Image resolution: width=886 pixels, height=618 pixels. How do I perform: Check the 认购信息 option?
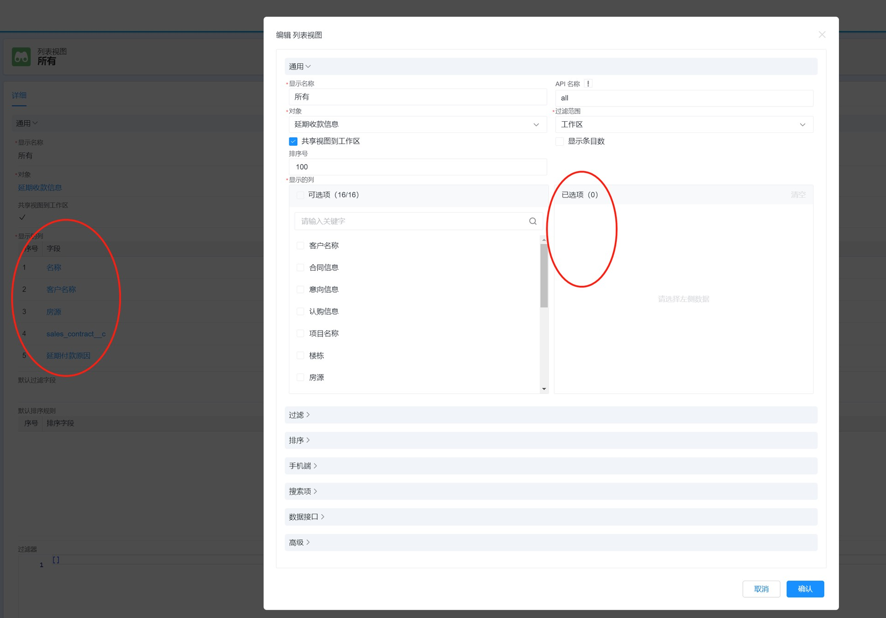300,311
